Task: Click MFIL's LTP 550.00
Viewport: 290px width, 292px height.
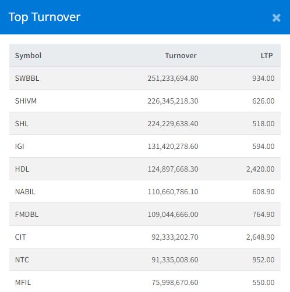Action: (263, 283)
